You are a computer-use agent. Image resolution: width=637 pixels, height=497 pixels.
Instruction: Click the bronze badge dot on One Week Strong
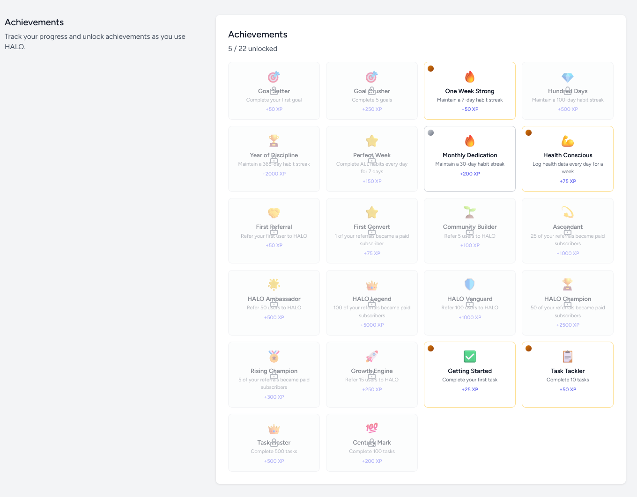[x=430, y=69]
